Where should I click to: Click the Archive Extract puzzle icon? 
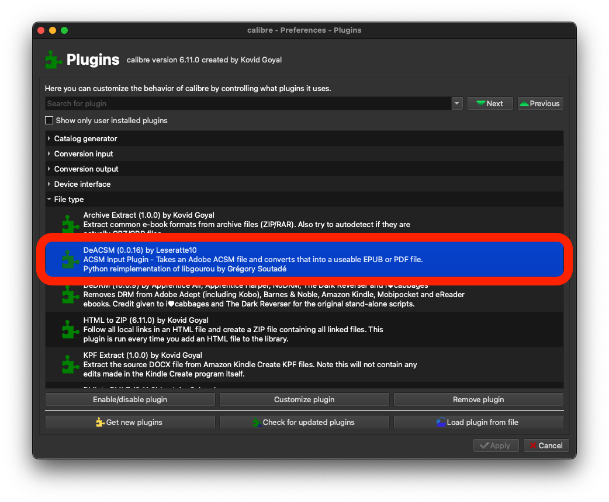70,224
